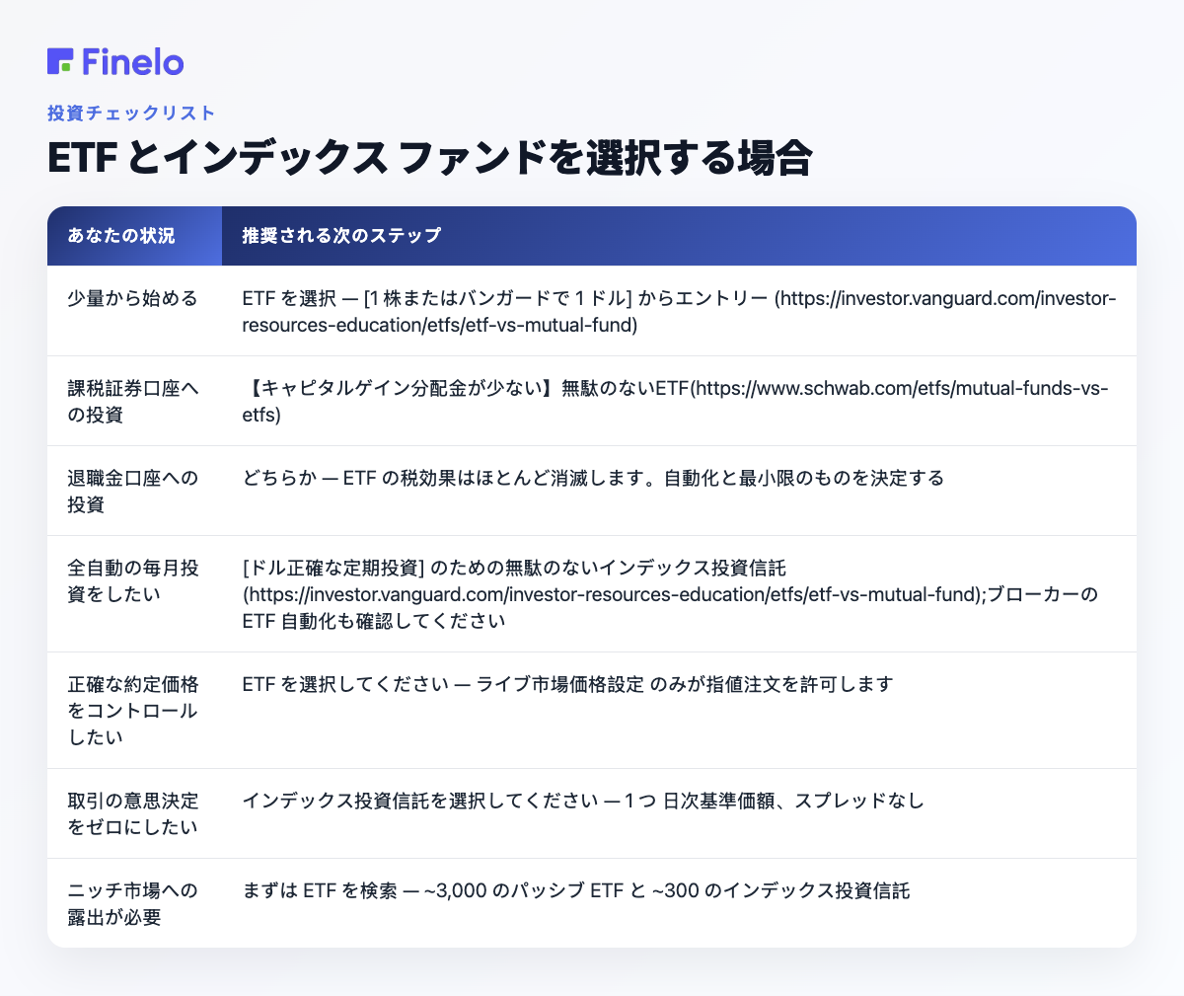The height and width of the screenshot is (996, 1184).
Task: Select the ニッチ市場への露出が必要 row label
Action: (132, 904)
